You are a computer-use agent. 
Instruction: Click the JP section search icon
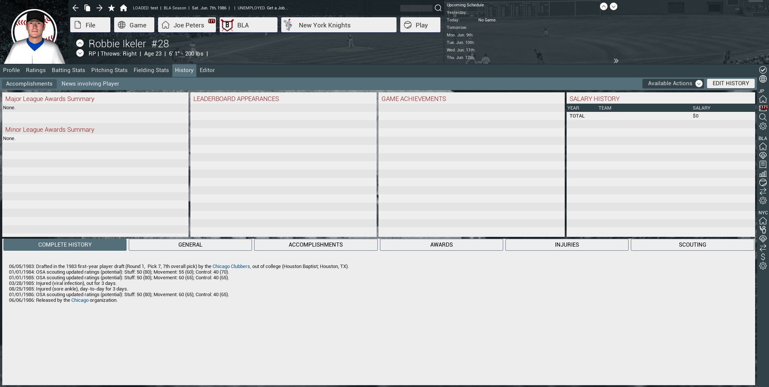tap(763, 117)
